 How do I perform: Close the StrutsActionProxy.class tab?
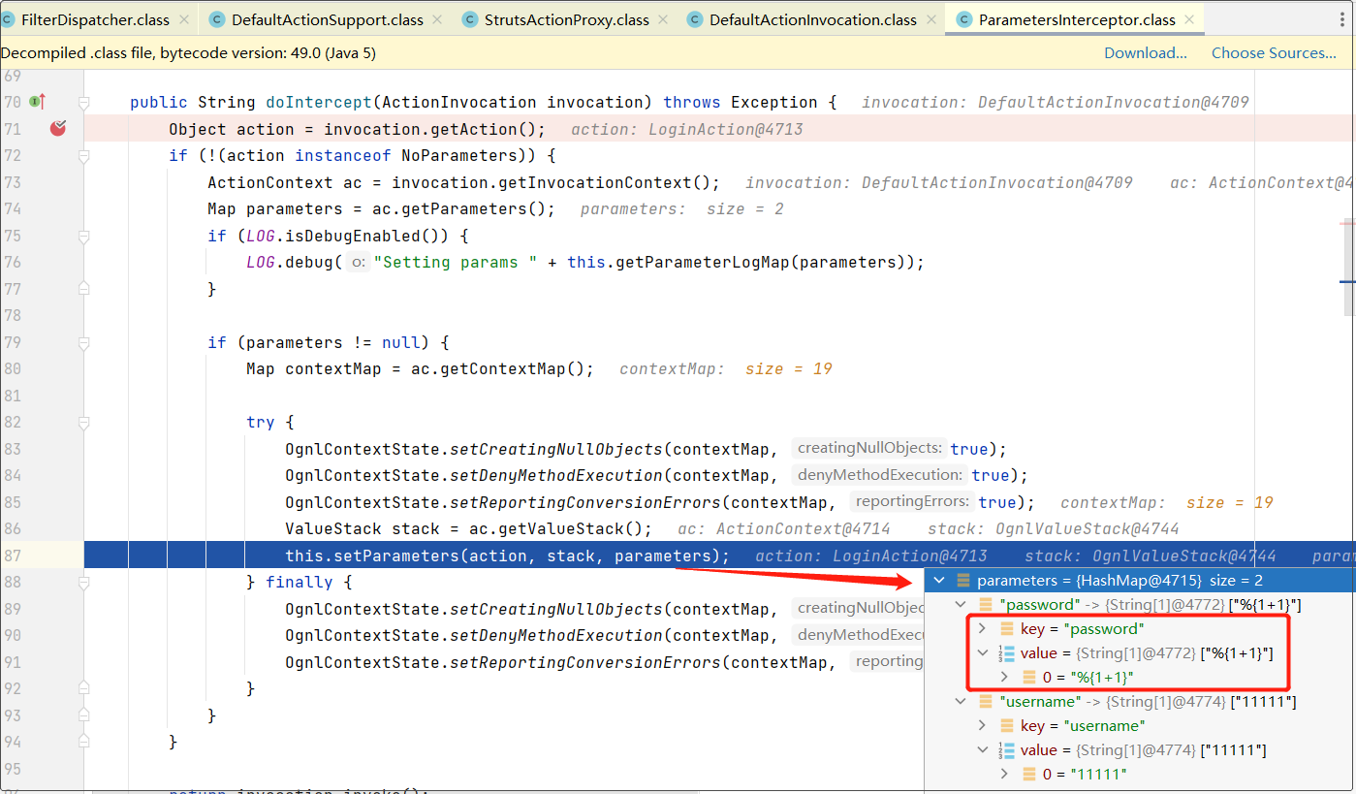point(662,19)
